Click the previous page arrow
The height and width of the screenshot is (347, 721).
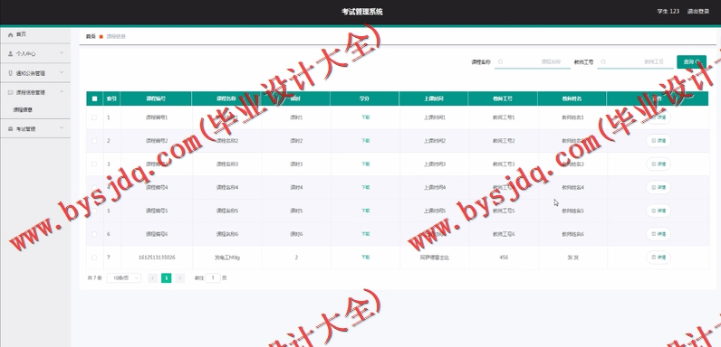pos(153,277)
